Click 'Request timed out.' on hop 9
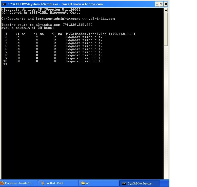Viewport: 197px width, 187px height. [x=84, y=58]
